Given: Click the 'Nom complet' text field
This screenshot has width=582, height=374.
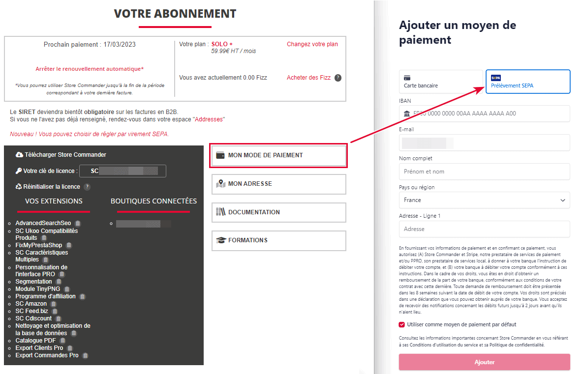Looking at the screenshot, I should [x=484, y=172].
